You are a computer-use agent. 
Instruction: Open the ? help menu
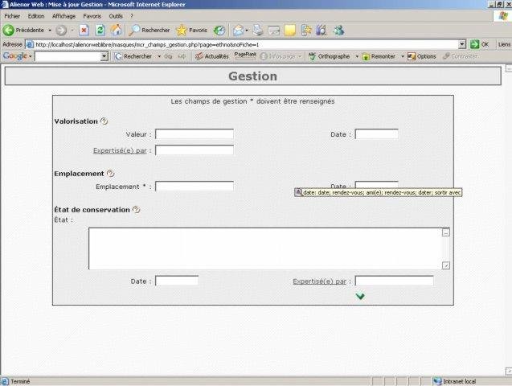[x=132, y=16]
